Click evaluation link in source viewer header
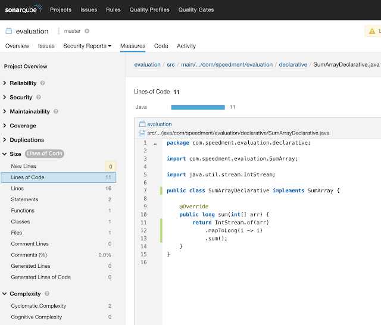 (x=160, y=124)
